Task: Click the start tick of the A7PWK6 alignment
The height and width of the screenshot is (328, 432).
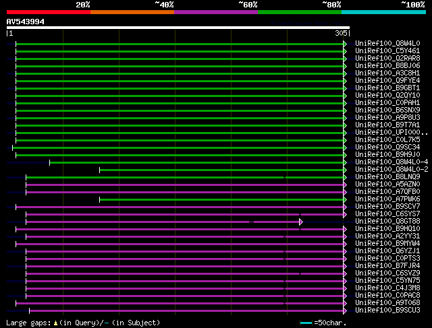Action: click(99, 199)
